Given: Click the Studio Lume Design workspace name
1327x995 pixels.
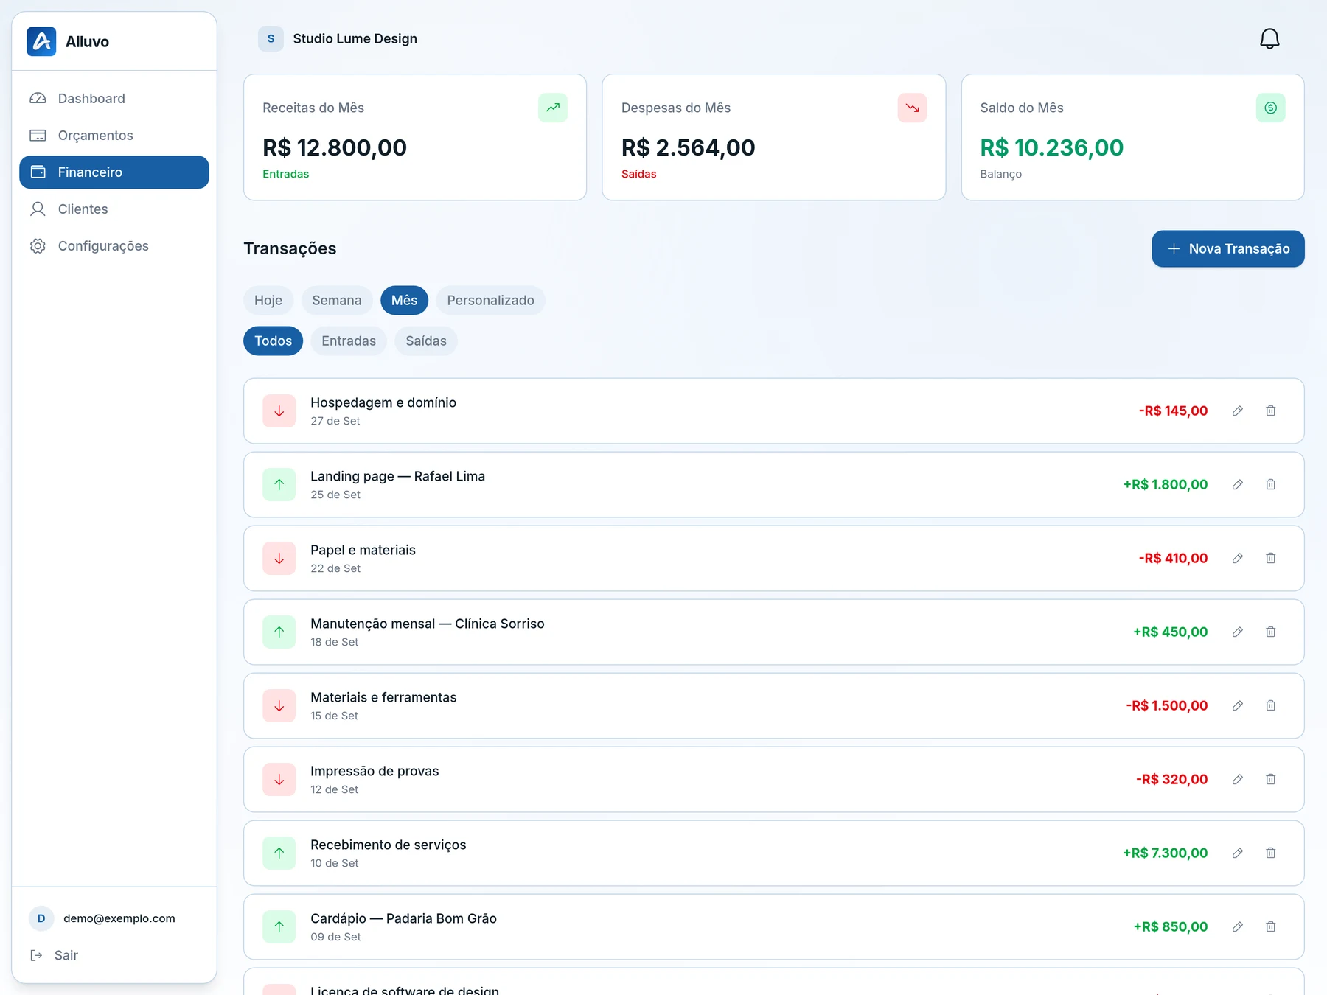Looking at the screenshot, I should pos(355,38).
